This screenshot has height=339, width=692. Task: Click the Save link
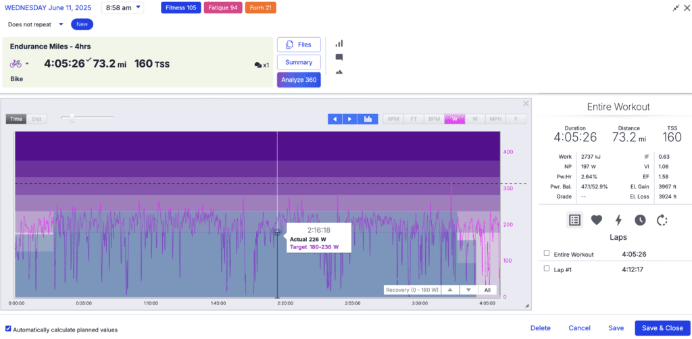point(616,328)
